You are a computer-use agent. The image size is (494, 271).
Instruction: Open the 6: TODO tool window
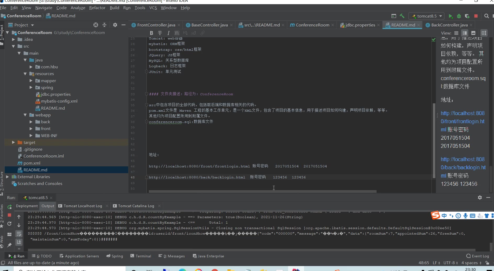[42, 256]
